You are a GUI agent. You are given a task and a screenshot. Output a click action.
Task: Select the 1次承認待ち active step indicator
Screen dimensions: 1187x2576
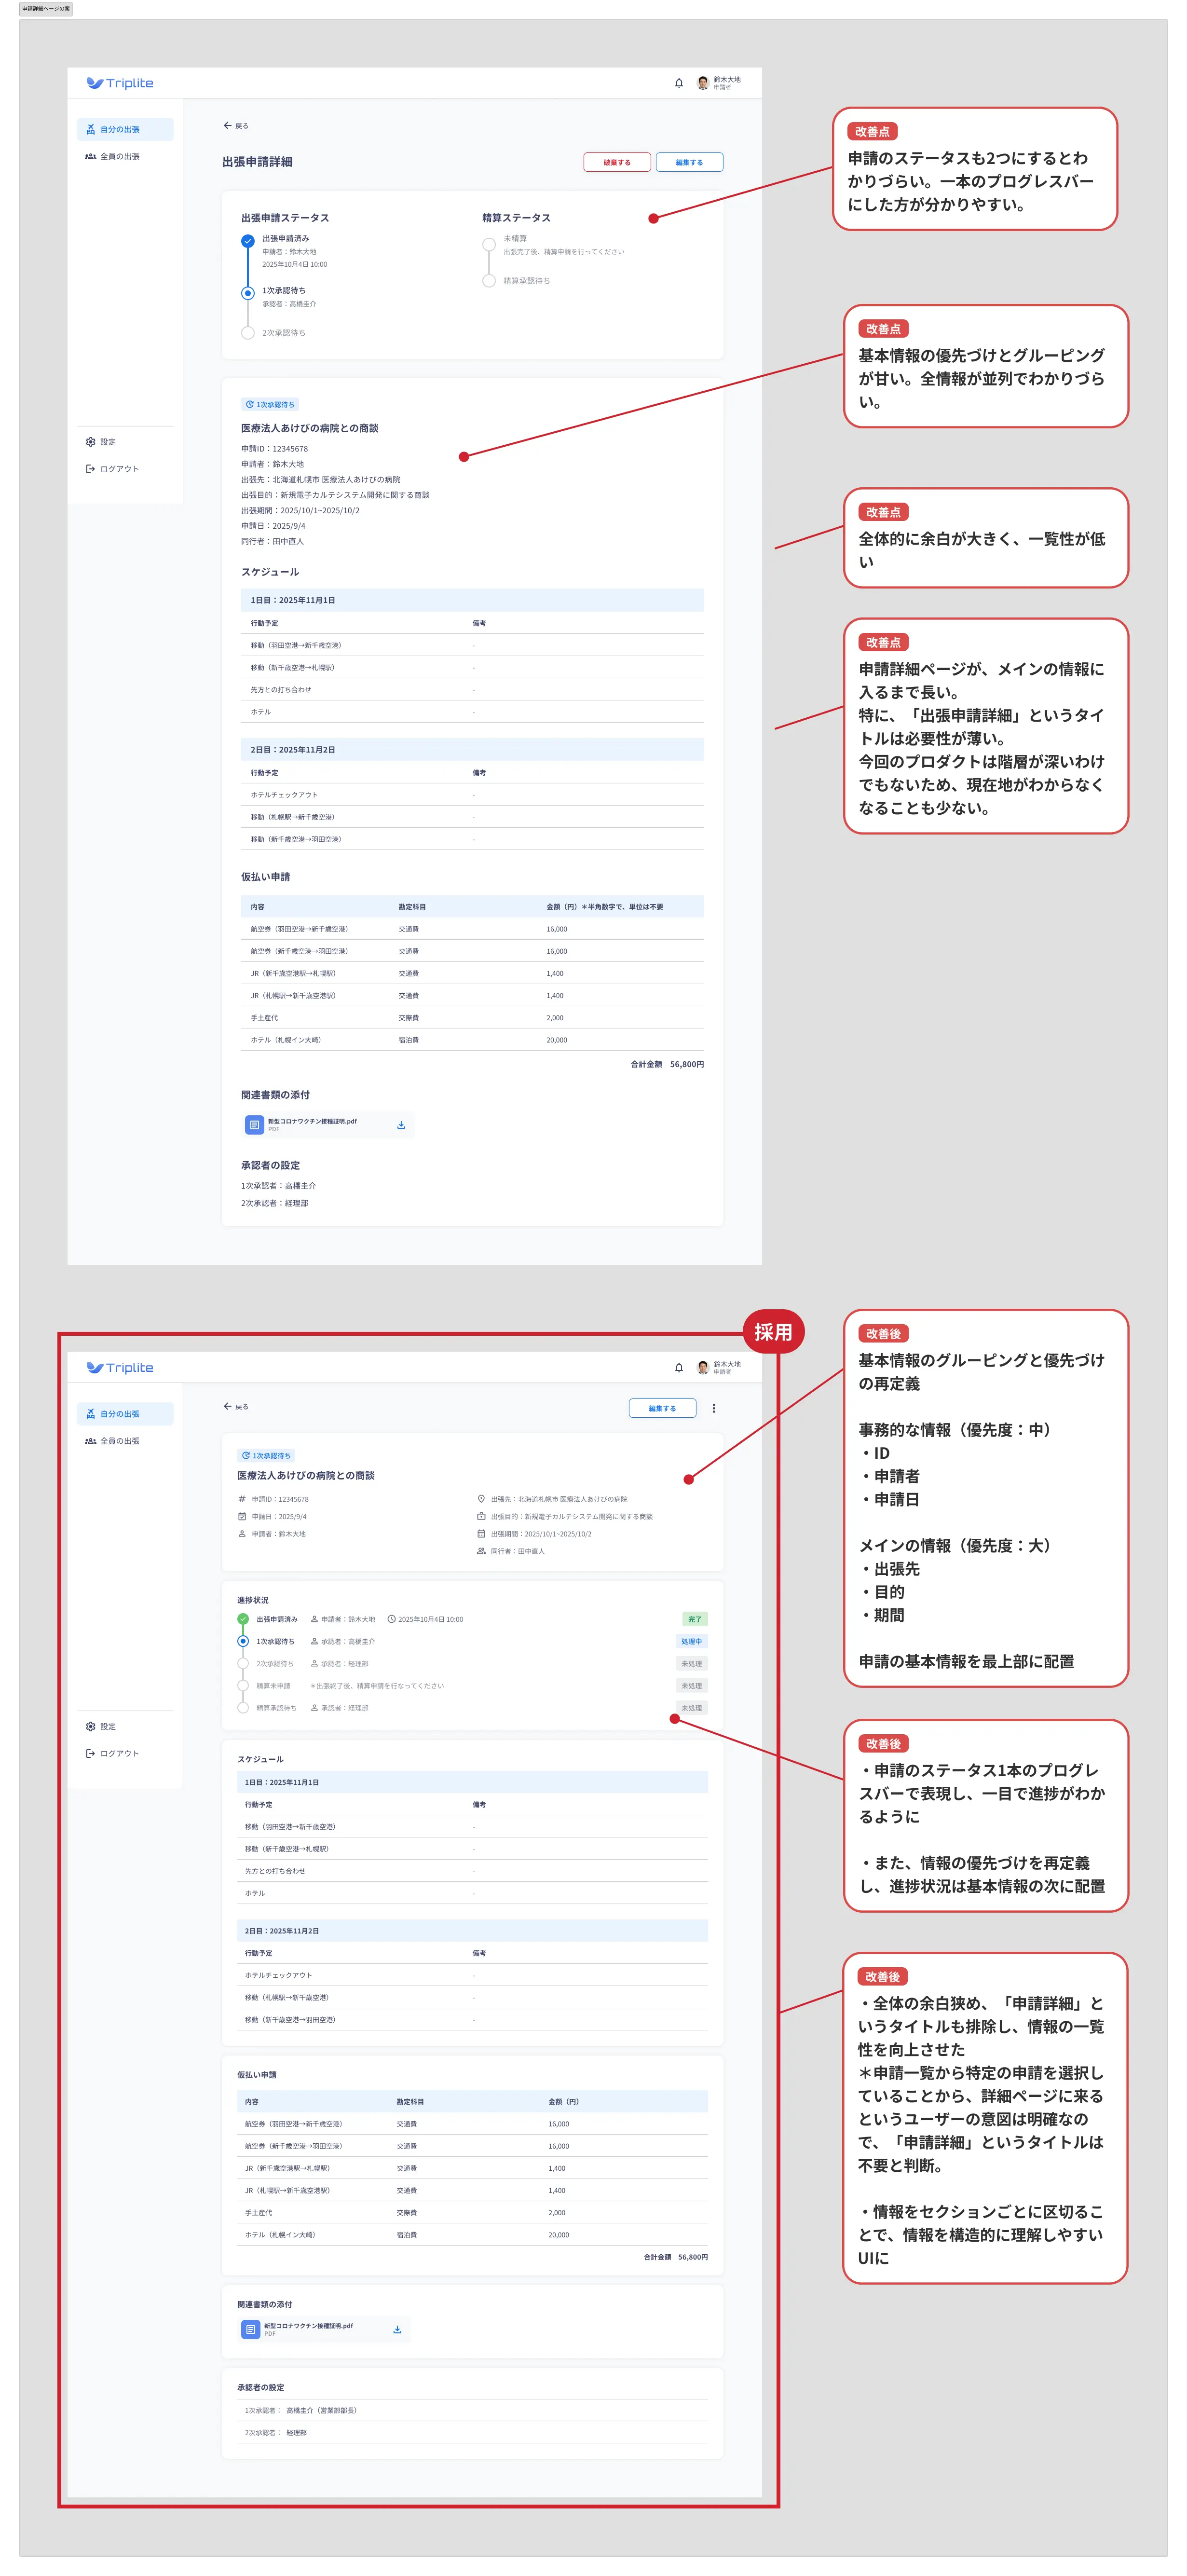pos(248,292)
